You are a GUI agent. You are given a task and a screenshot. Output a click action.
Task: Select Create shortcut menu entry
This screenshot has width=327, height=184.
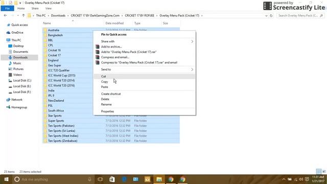145,94
